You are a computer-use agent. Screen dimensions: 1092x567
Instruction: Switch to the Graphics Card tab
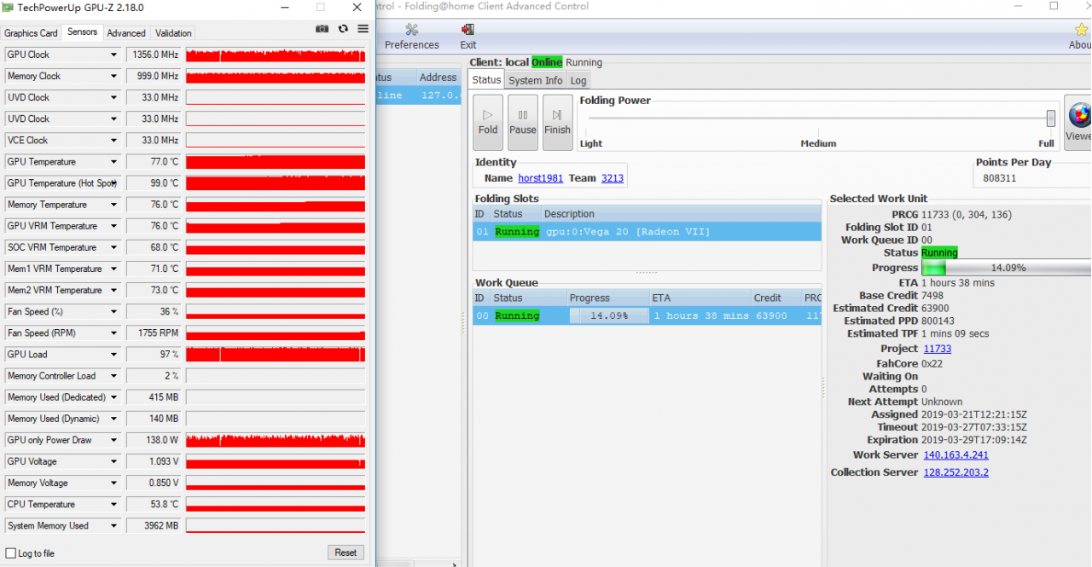31,33
